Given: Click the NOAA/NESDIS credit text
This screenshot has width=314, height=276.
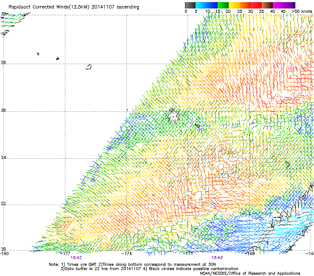Looking at the screenshot, I should [x=250, y=273].
